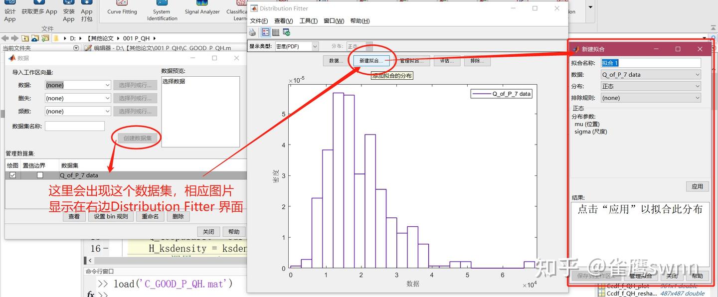The height and width of the screenshot is (297, 718).
Task: Expand the 数据 dropdown in the import data dialog
Action: tap(77, 85)
